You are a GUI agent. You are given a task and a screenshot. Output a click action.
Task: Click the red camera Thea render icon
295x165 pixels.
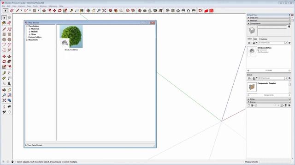(212, 11)
